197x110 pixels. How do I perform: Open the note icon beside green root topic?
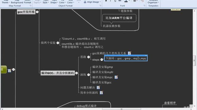pos(10,71)
